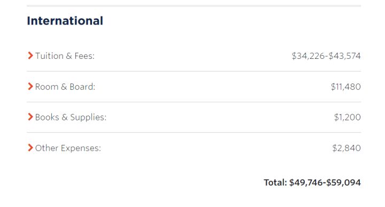Click the bold Total: label
The width and height of the screenshot is (385, 207).
click(275, 182)
